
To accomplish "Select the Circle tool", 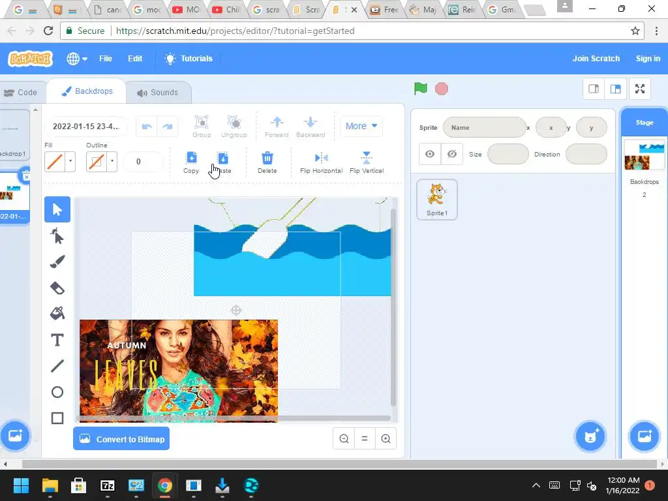I will [57, 392].
